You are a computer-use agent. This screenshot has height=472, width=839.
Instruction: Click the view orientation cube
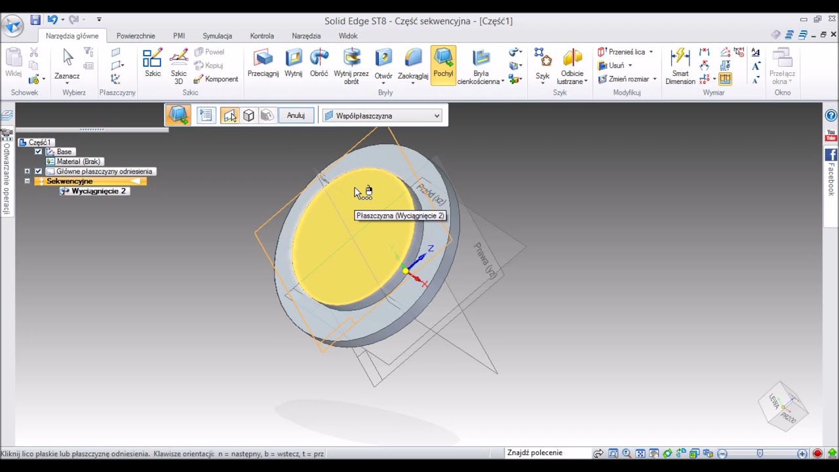coord(783,407)
